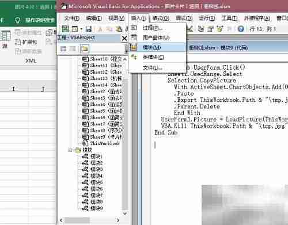Image resolution: width=288 pixels, height=225 pixels.
Task: Click the Paste icon in the VBA toolbar
Action: coord(119,29)
